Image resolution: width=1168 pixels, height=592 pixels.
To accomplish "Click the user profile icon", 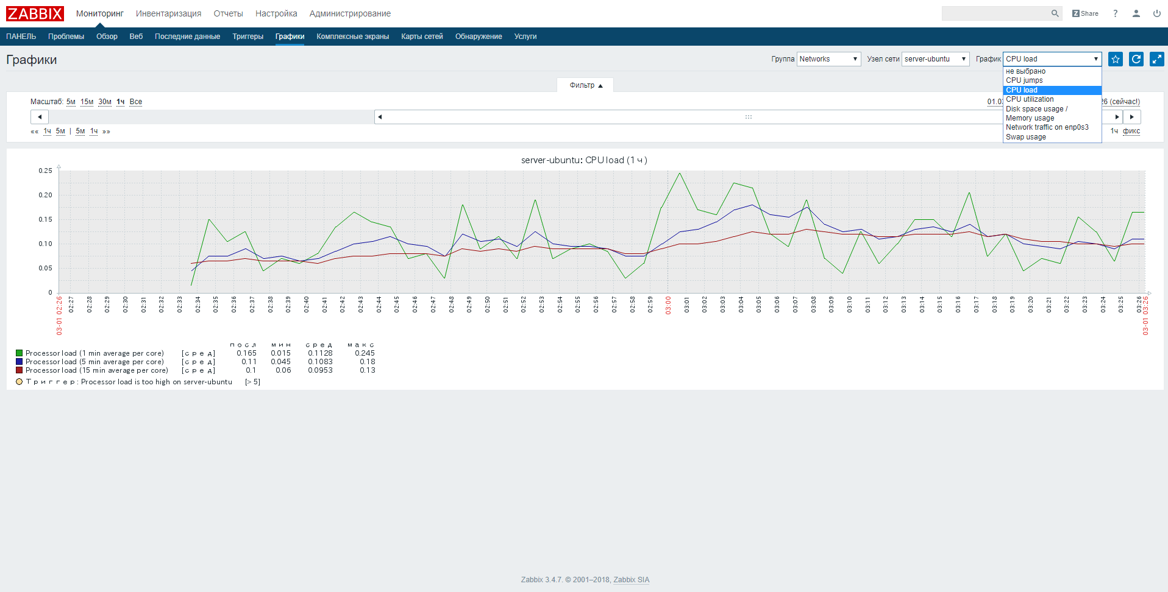I will click(1136, 13).
